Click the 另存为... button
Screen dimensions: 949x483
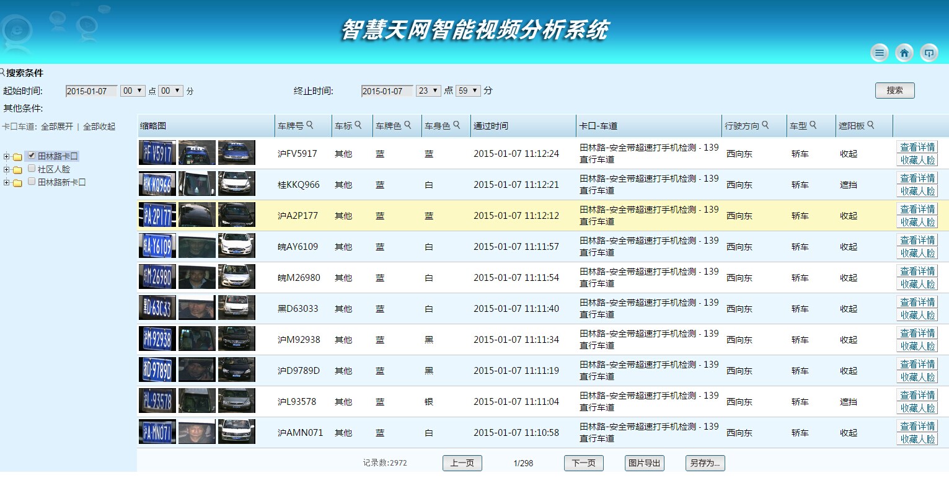(705, 463)
